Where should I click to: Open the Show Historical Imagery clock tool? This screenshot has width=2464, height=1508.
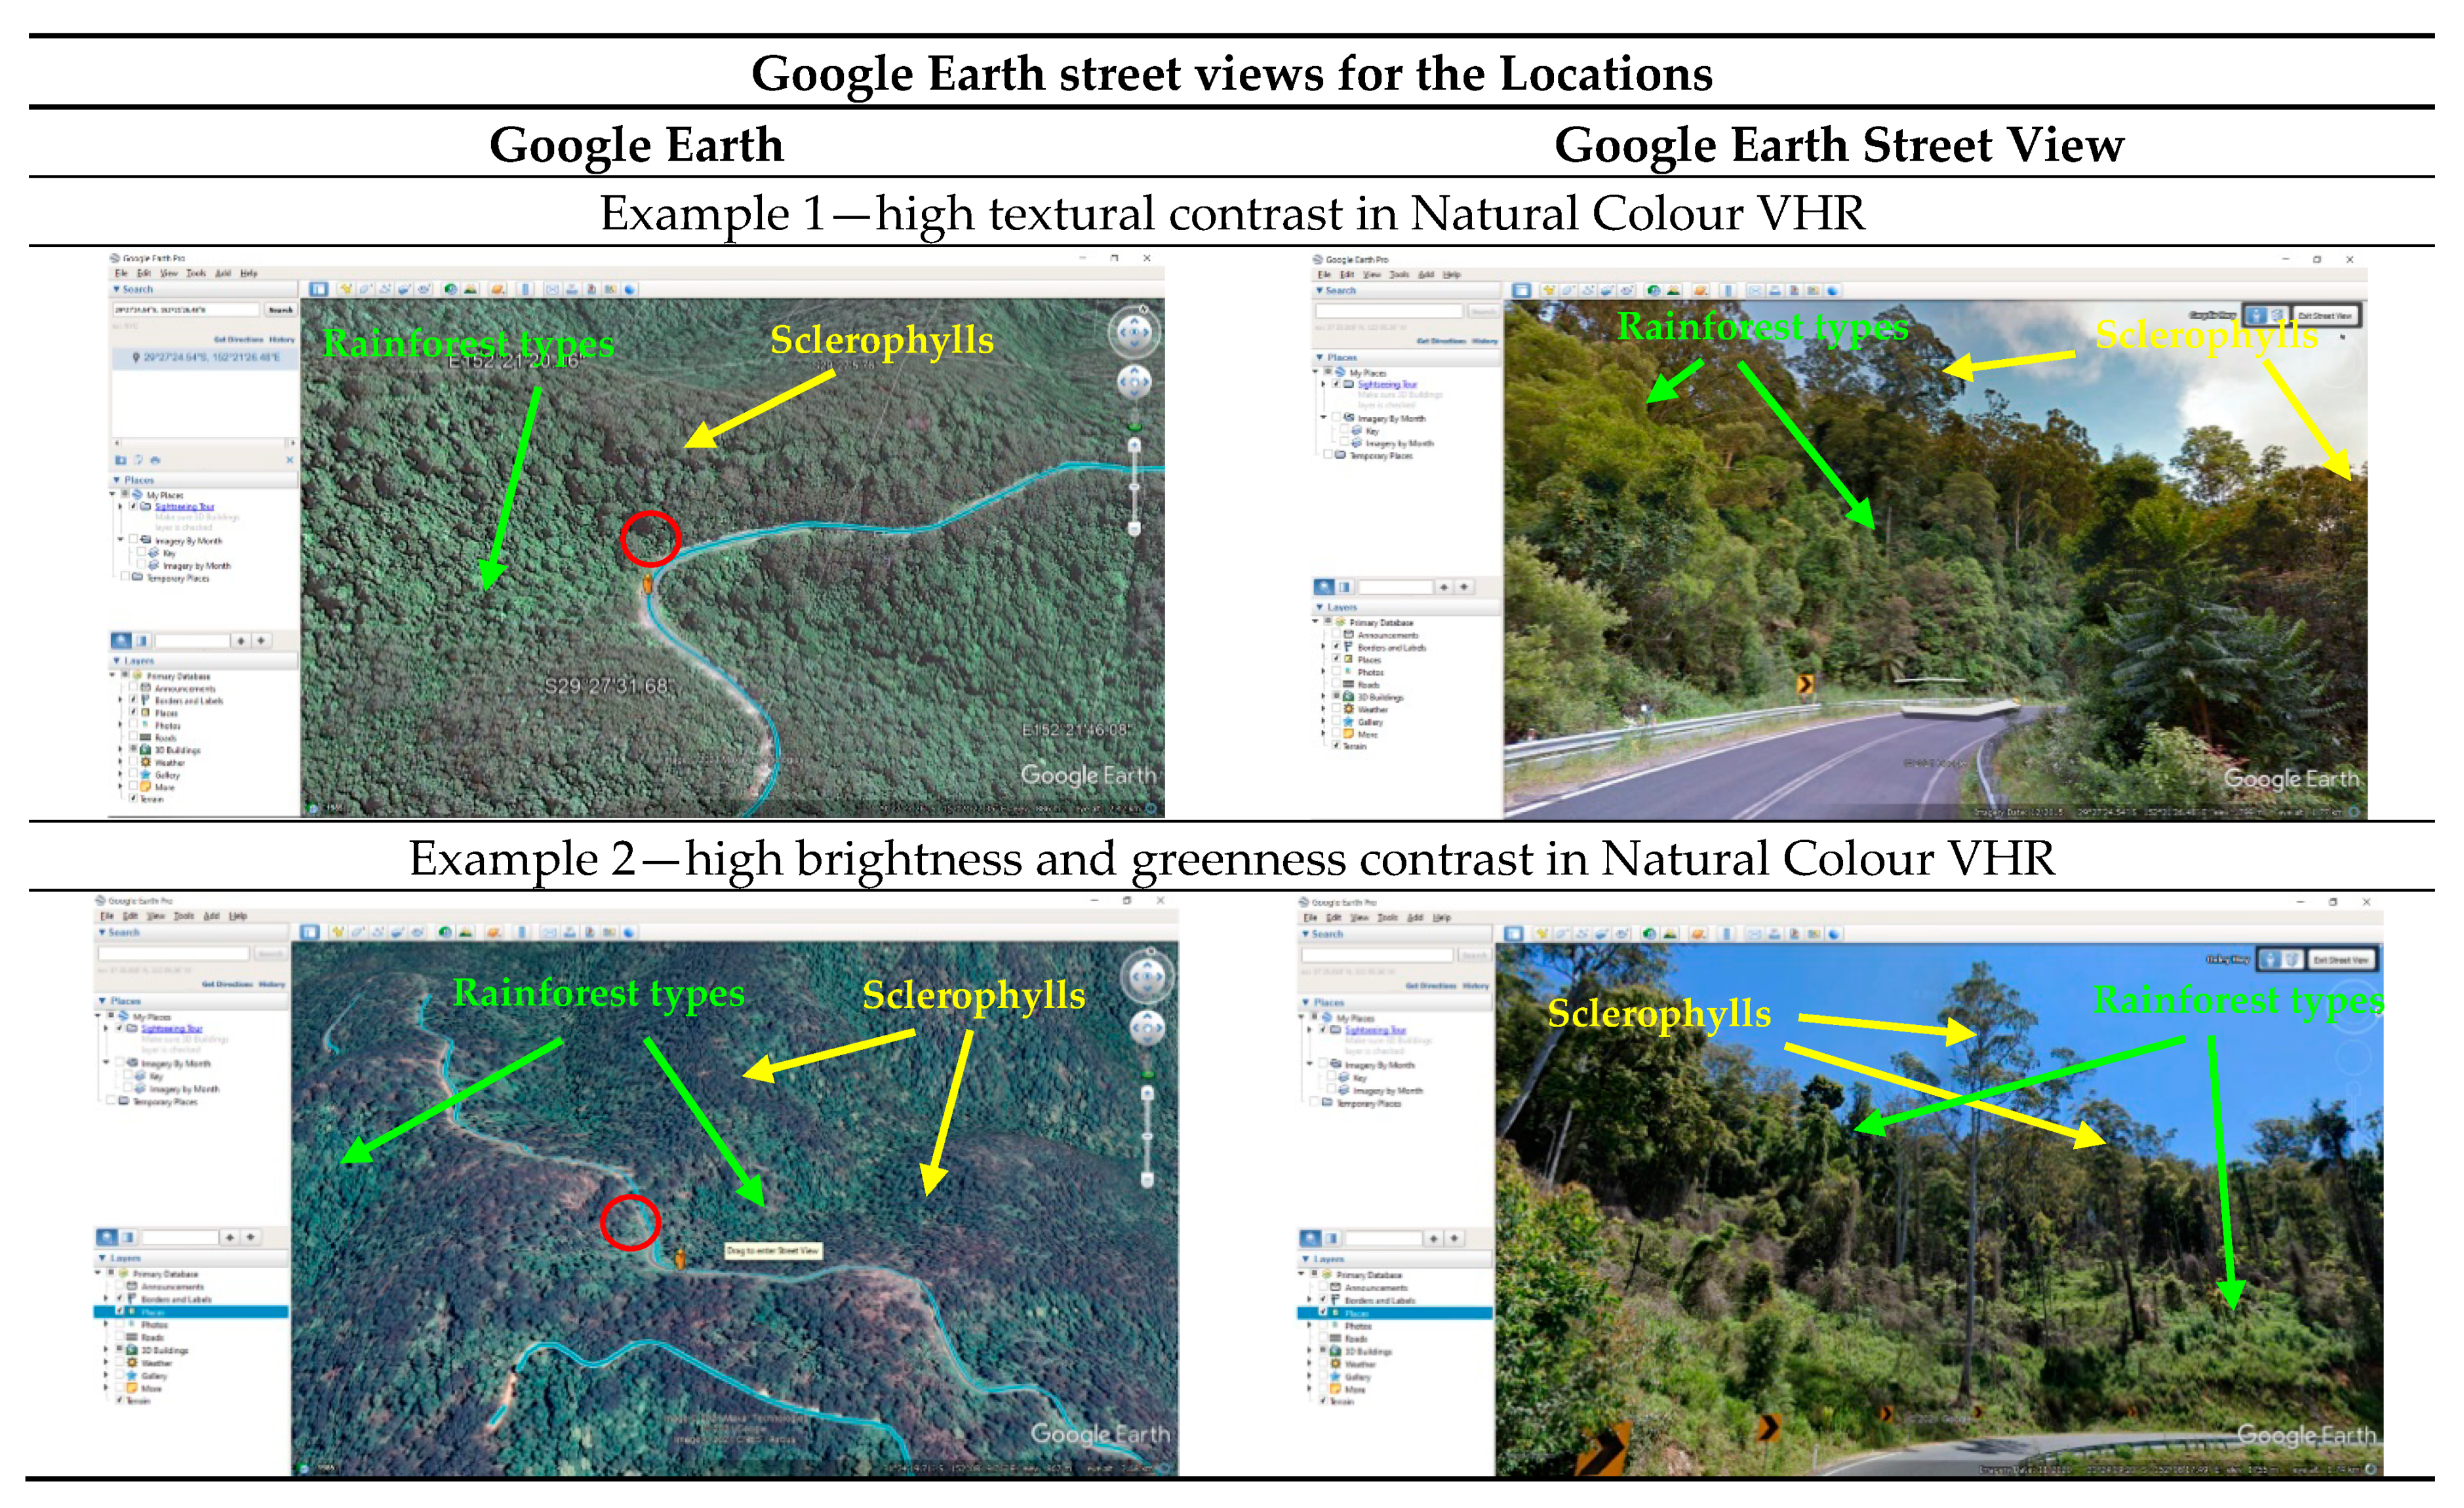click(x=450, y=290)
